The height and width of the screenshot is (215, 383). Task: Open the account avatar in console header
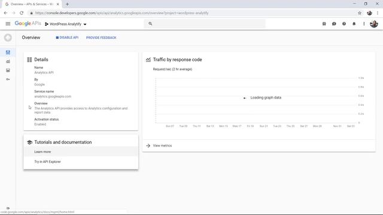374,24
